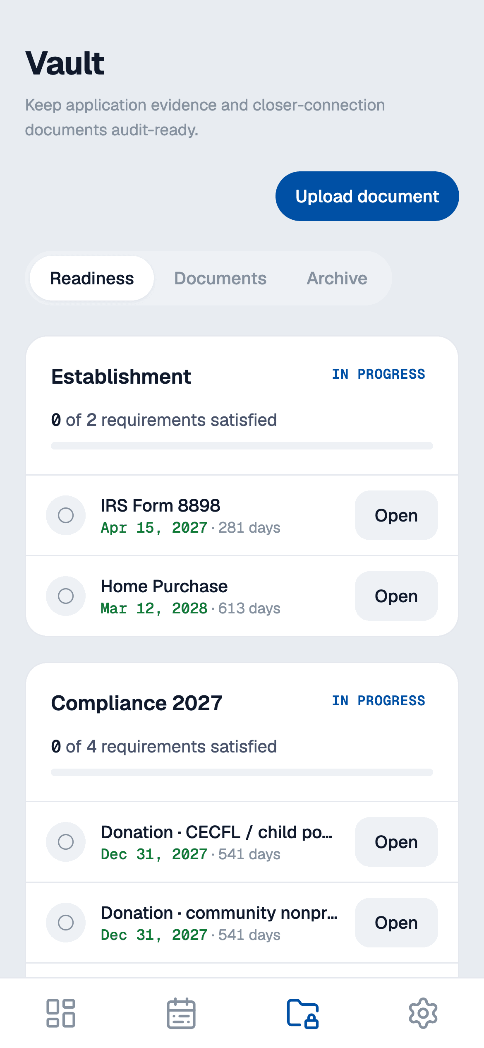Switch to the Archive tab

tap(337, 278)
